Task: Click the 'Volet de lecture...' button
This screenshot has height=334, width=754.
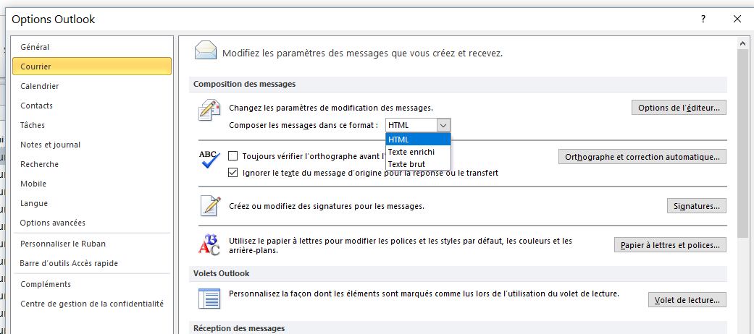Action: (687, 299)
